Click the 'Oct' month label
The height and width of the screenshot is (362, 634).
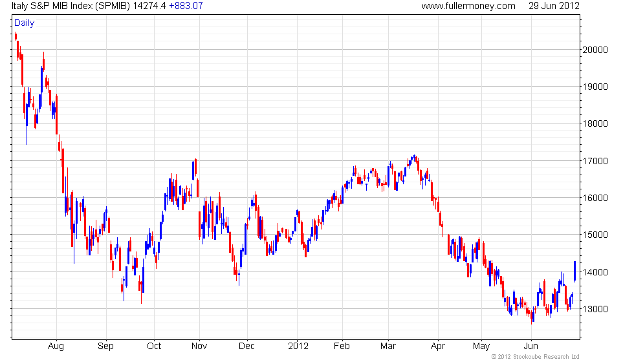(x=154, y=346)
